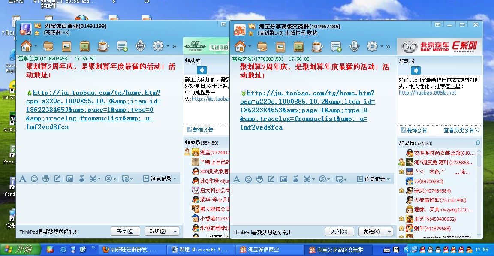Open group video TV icon in 淘宝分享高级交流群 window

298,47
